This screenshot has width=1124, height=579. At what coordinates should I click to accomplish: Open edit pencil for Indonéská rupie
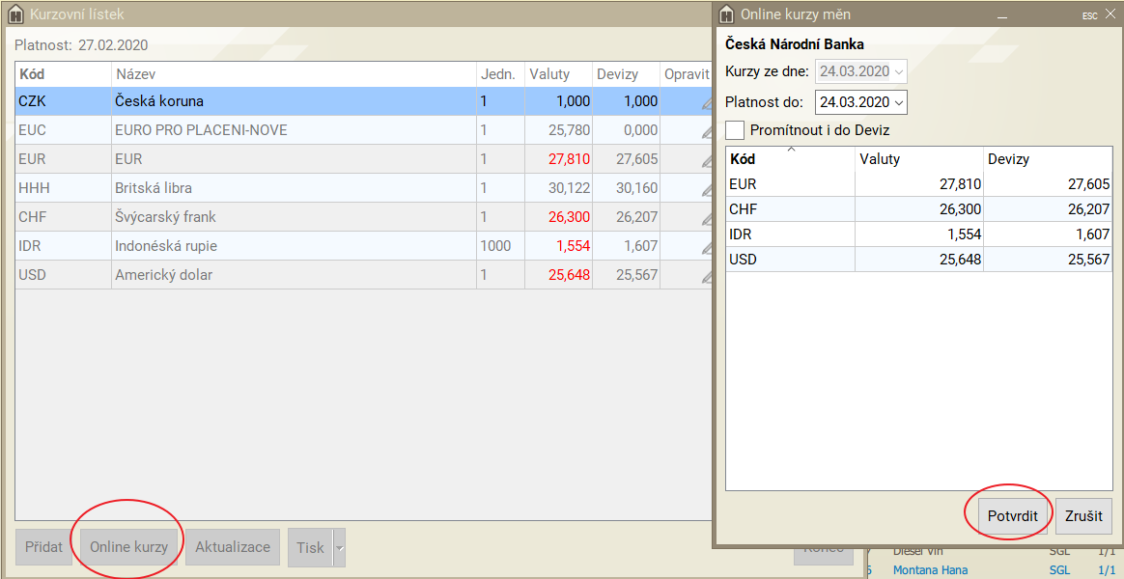tap(707, 247)
